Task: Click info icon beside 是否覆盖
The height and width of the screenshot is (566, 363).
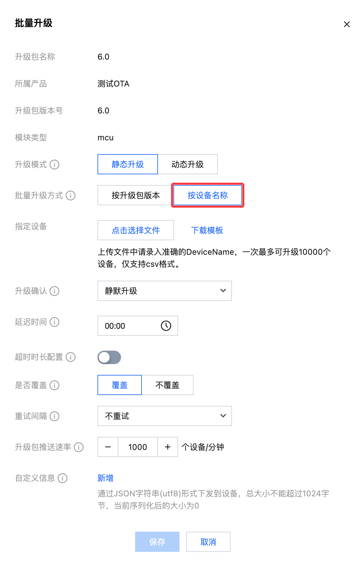Action: (54, 385)
